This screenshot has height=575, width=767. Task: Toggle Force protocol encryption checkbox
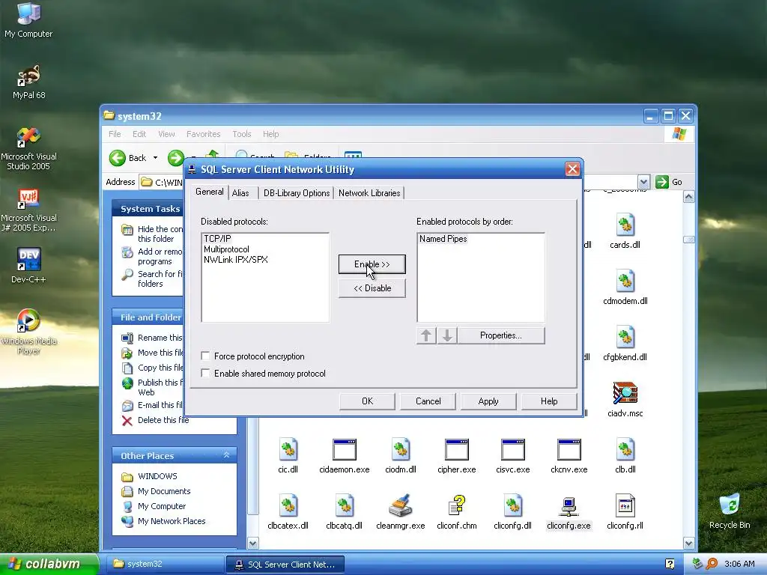pos(205,356)
